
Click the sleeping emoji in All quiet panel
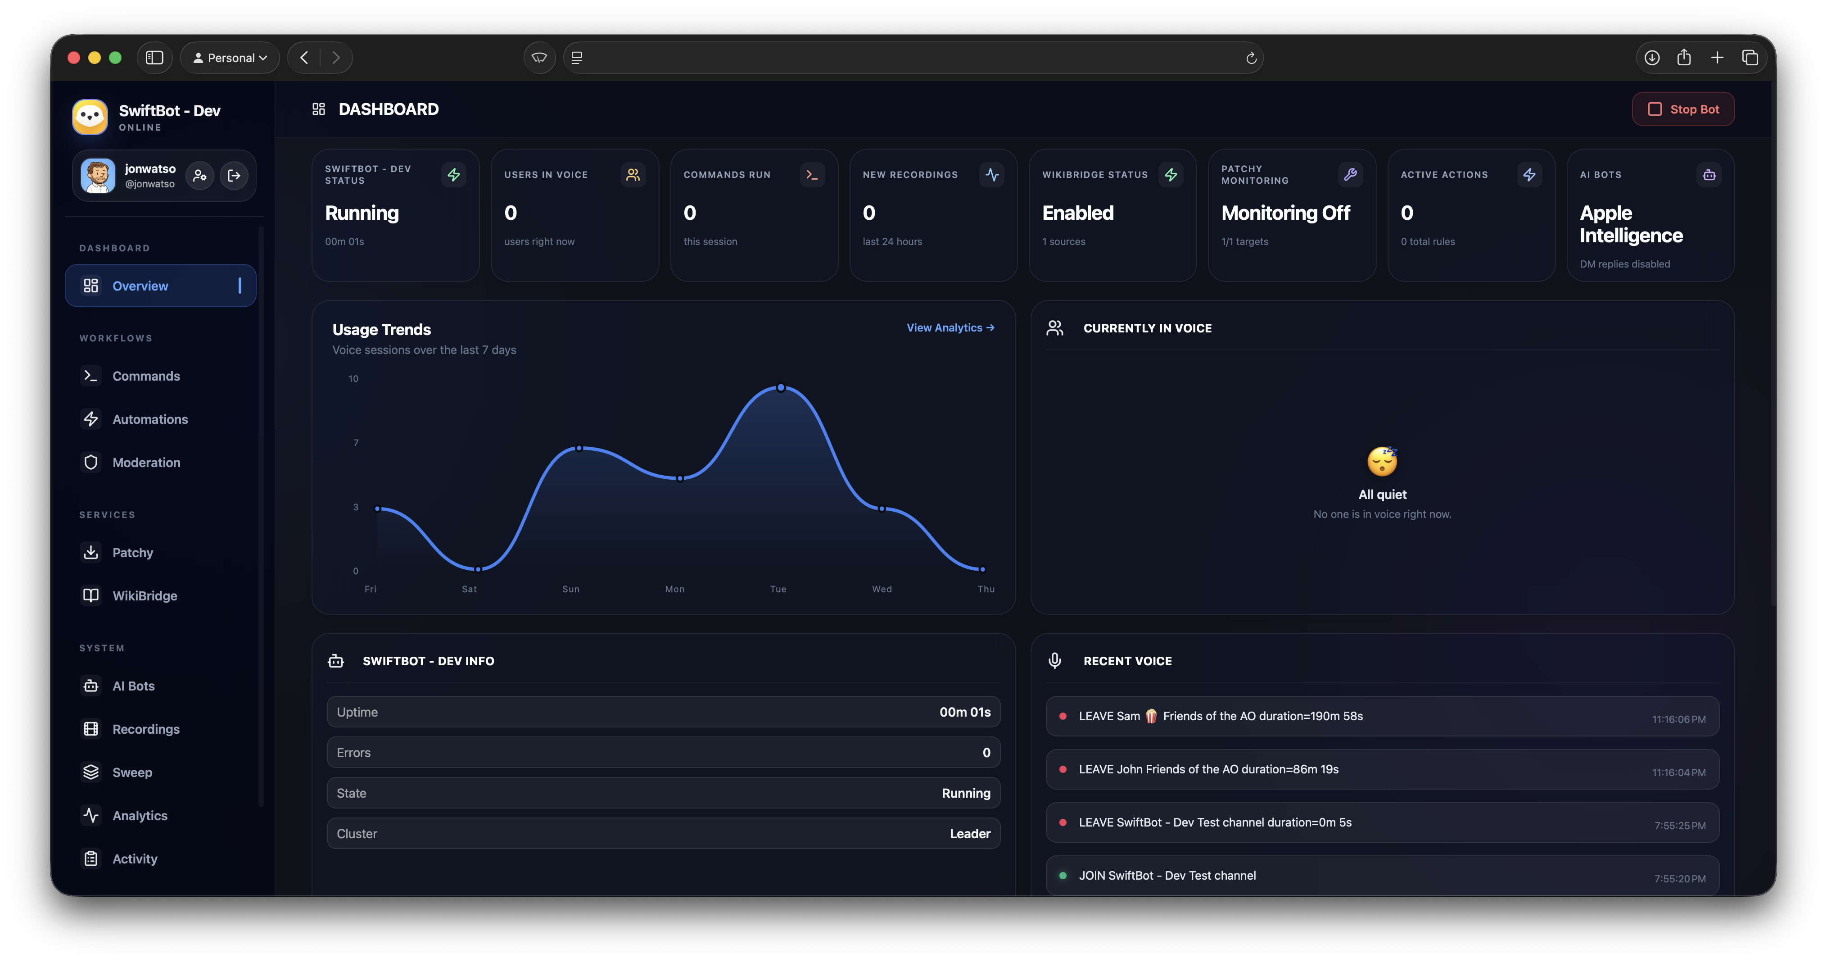(x=1382, y=462)
